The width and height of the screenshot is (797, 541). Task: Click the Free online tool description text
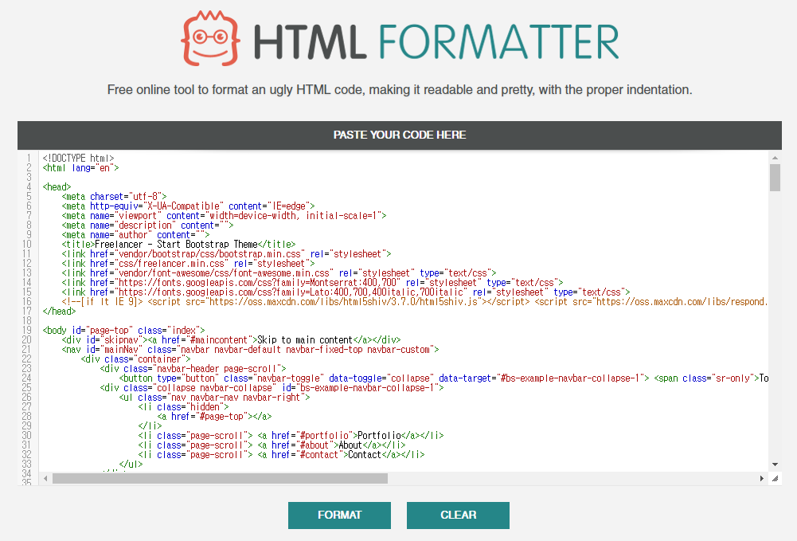pyautogui.click(x=400, y=90)
